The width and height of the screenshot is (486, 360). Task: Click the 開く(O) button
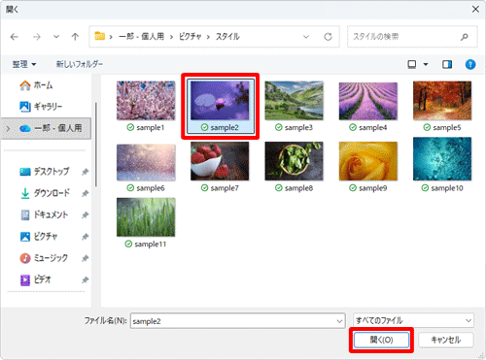(x=381, y=340)
